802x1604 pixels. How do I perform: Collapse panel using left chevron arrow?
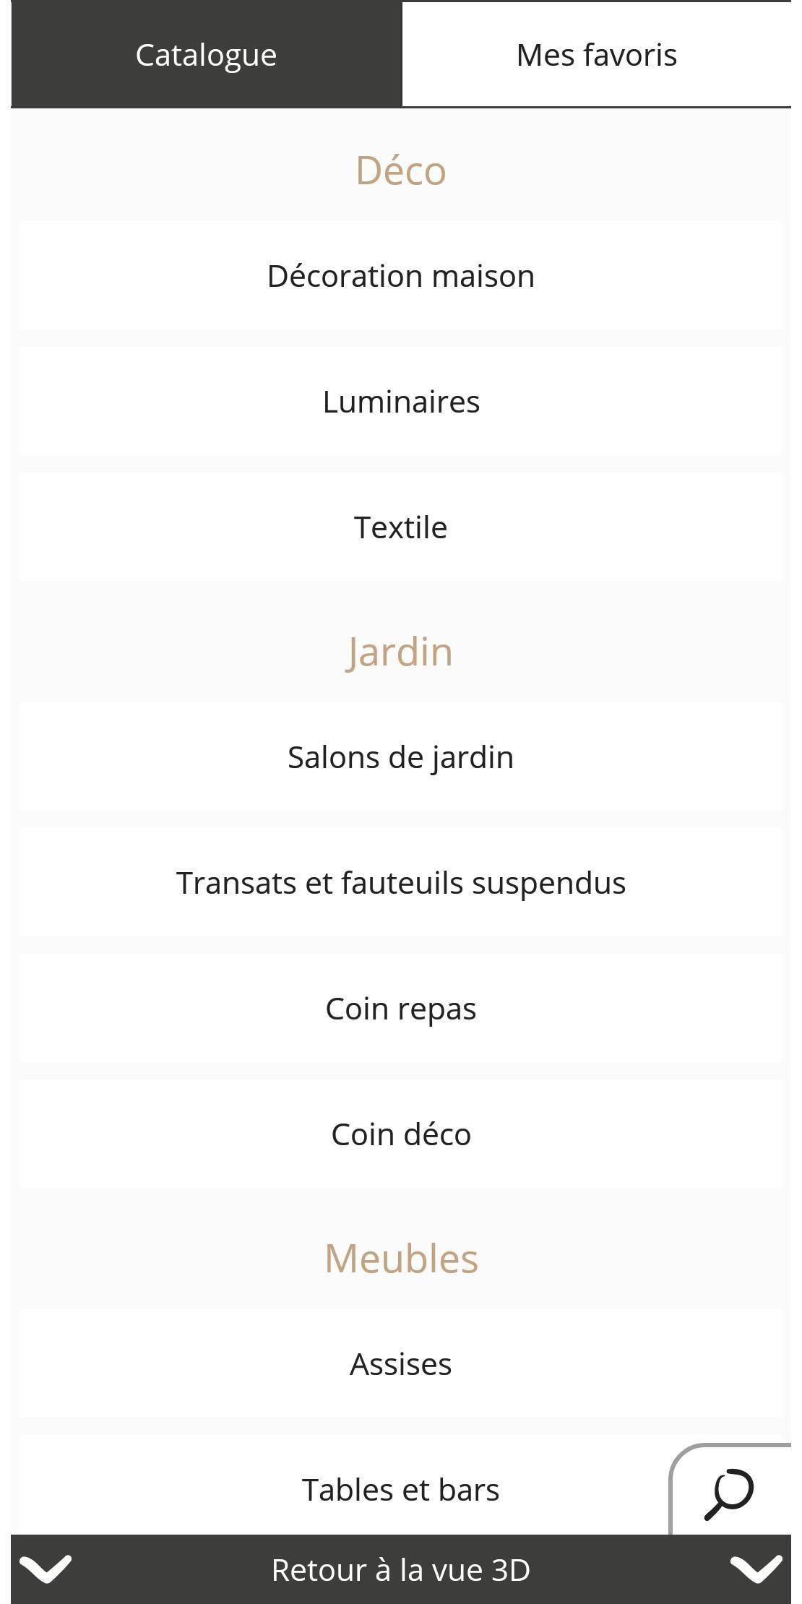[46, 1569]
